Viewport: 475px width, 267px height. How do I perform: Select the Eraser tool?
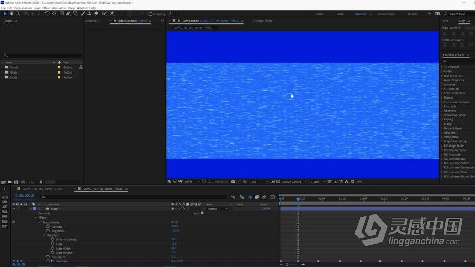click(x=96, y=14)
